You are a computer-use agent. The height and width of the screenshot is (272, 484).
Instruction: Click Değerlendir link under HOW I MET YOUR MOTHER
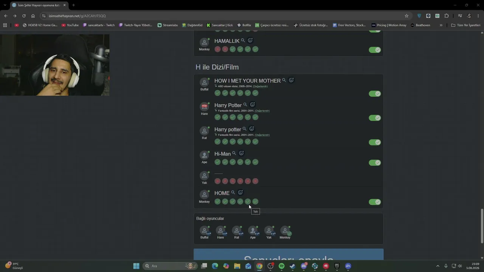(x=260, y=87)
